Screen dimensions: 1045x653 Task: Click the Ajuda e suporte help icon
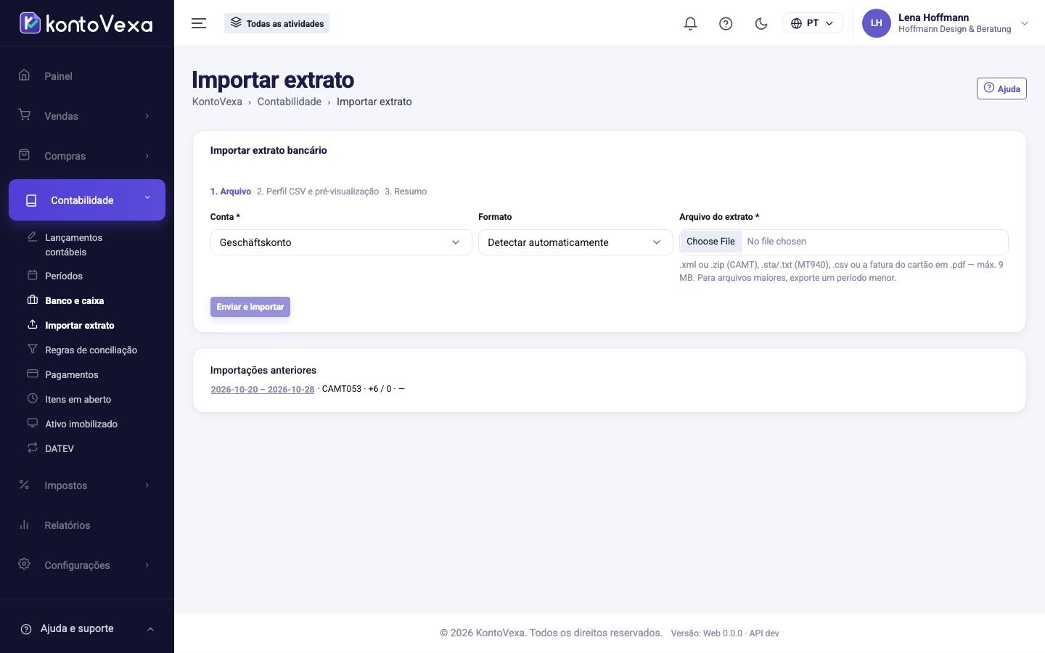tap(26, 629)
